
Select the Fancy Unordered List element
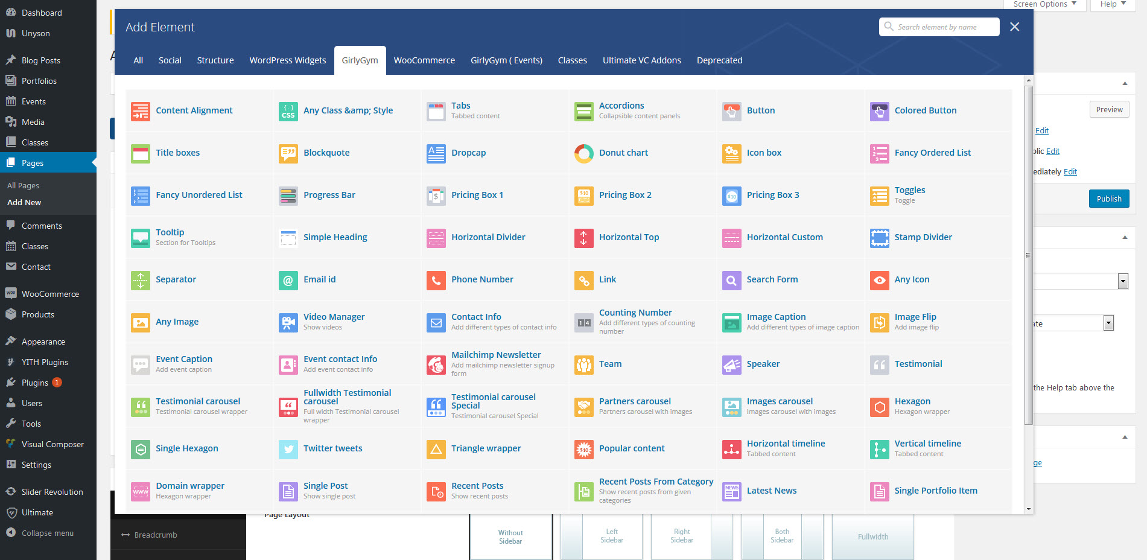(199, 196)
